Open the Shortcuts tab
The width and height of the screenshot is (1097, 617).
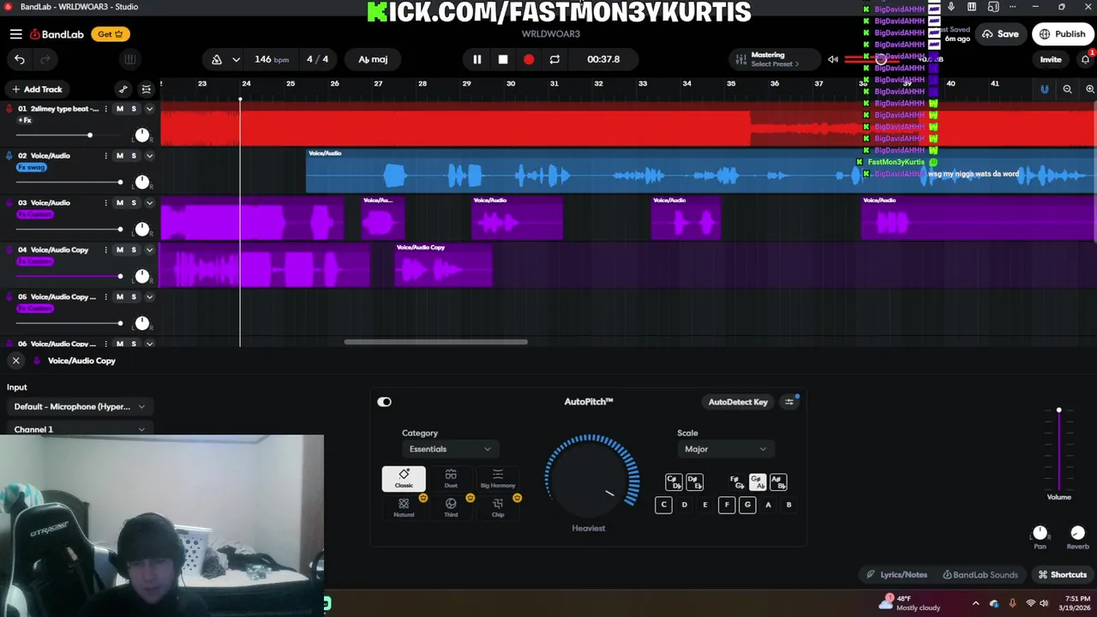coord(1063,575)
